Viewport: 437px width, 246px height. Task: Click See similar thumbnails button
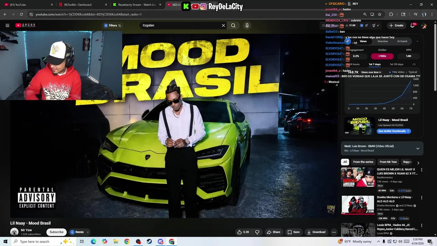[394, 131]
